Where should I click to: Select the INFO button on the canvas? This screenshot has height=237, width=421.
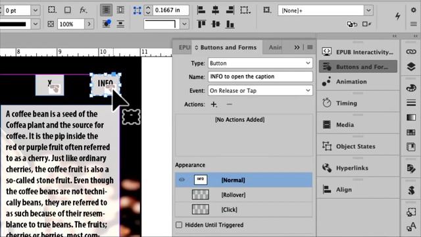(105, 85)
